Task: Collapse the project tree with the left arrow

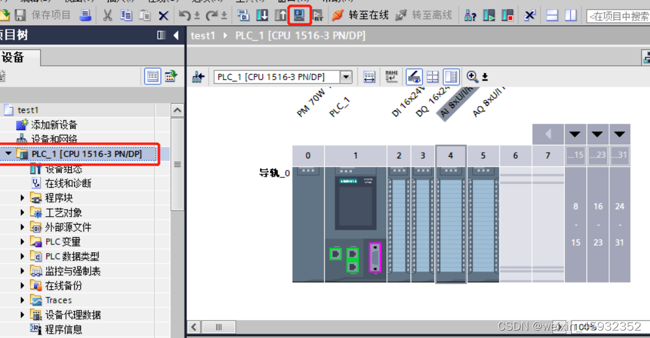Action: click(x=176, y=35)
